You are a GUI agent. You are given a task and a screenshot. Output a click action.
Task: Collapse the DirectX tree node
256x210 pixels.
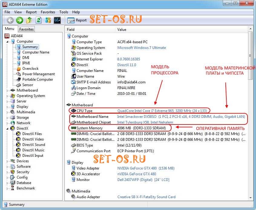(x=8, y=128)
